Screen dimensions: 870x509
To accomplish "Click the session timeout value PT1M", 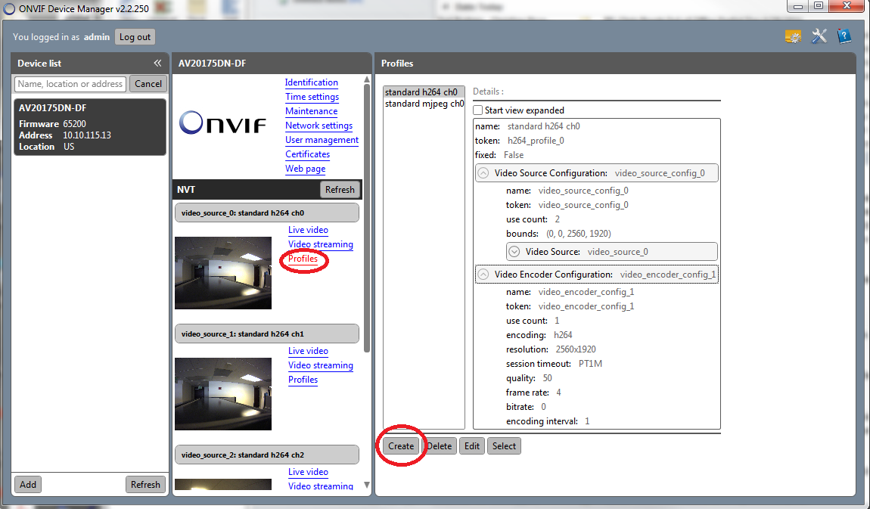I will [x=590, y=364].
